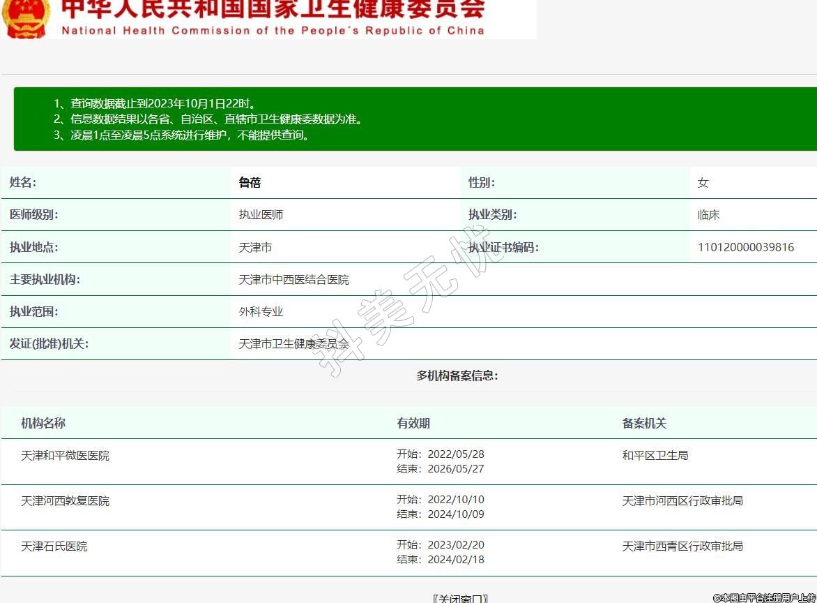The image size is (817, 603).
Task: Click the 性别 value 女
Action: [703, 183]
